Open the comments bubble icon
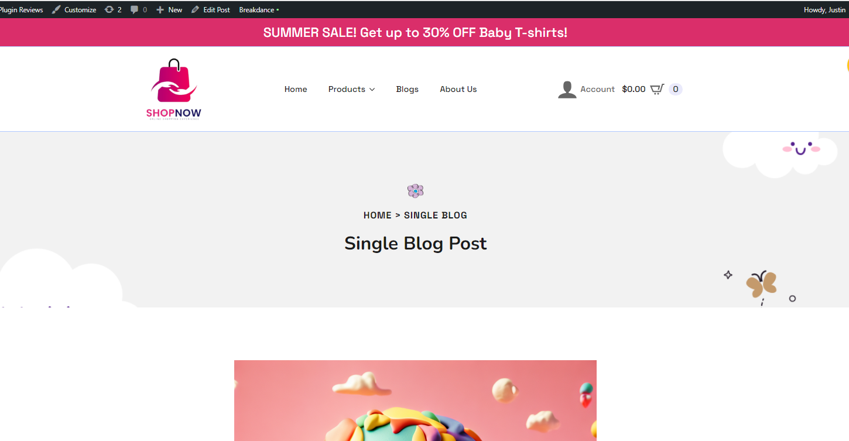The width and height of the screenshot is (849, 441). 135,9
